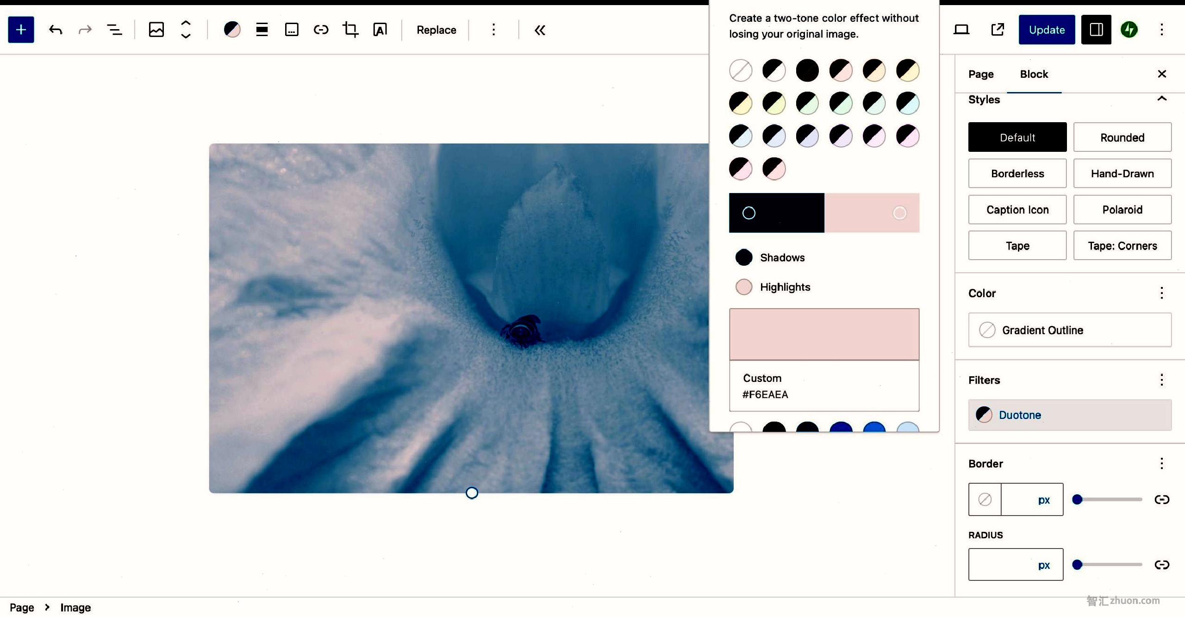Click the Crop tool icon in toolbar
Screen dimensions: 1185x617
click(350, 30)
